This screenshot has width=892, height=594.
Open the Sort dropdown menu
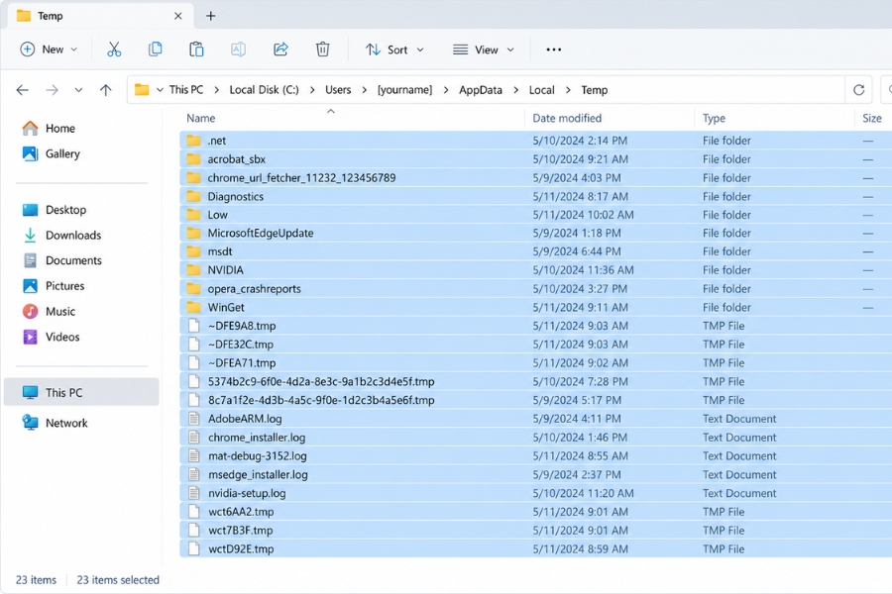point(394,49)
